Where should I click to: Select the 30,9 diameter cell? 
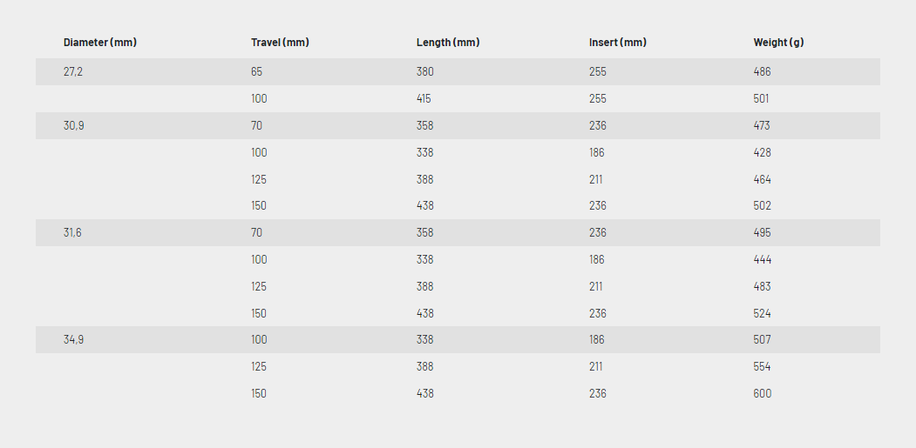click(x=73, y=125)
